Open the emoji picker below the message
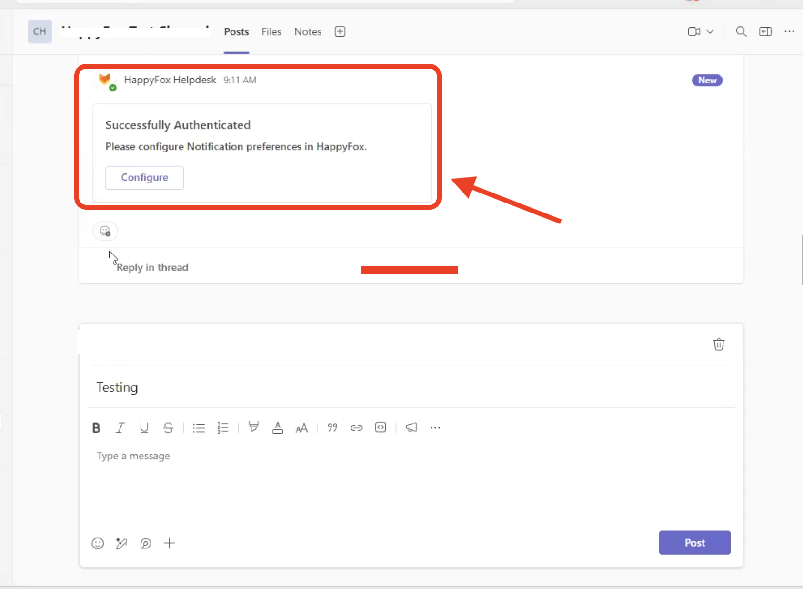 pos(98,543)
